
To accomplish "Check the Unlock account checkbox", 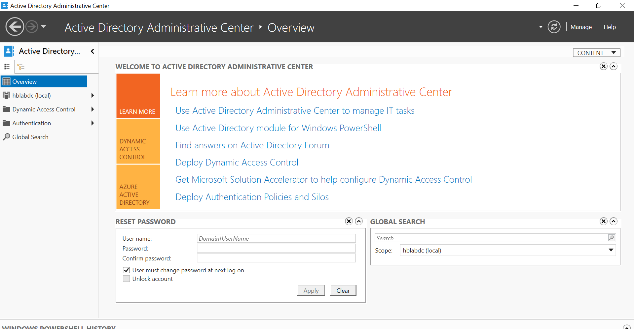I will 126,279.
